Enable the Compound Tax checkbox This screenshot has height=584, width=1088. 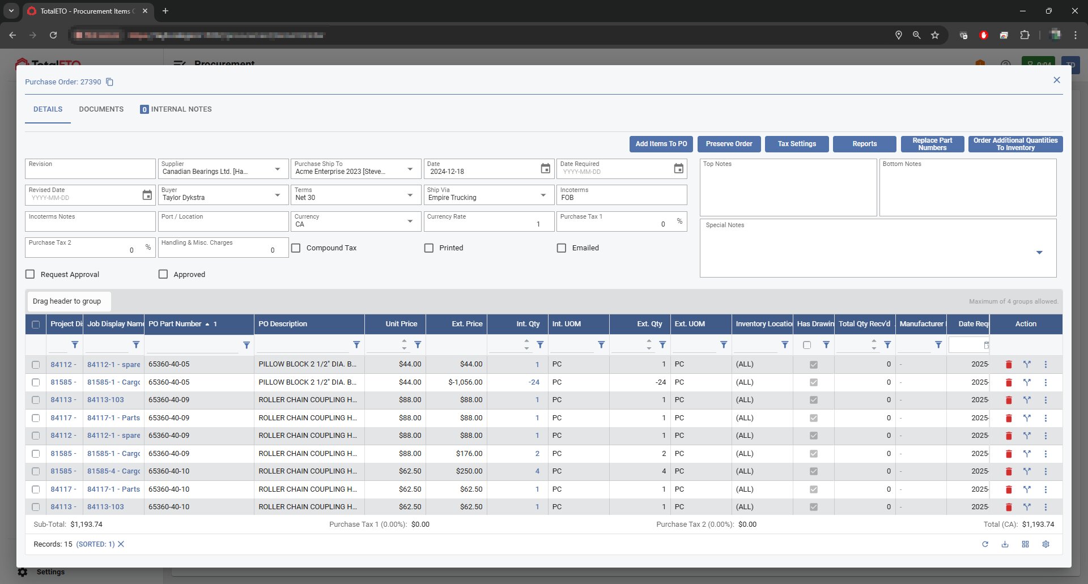296,248
